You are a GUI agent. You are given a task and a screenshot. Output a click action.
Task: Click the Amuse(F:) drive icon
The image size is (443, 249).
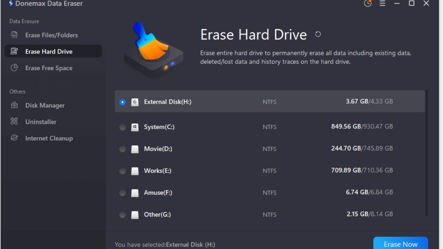135,193
